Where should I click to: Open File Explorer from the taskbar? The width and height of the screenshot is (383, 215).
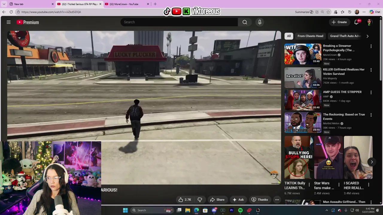click(188, 210)
